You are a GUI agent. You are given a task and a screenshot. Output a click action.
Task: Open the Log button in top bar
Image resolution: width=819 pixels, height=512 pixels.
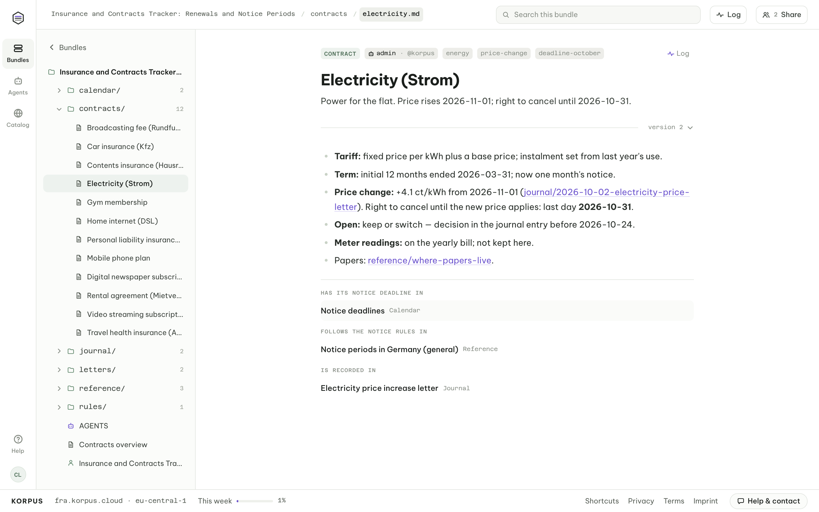[x=728, y=15]
